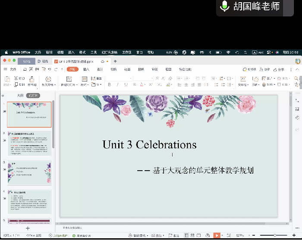The height and width of the screenshot is (240, 302).
Task: Click the Shapes icon in ribbon
Action: [256, 79]
